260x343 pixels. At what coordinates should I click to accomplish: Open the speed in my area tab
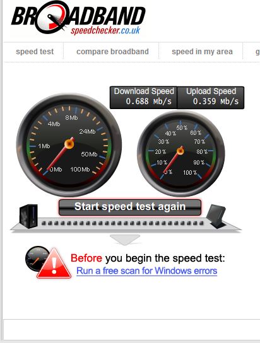(202, 52)
